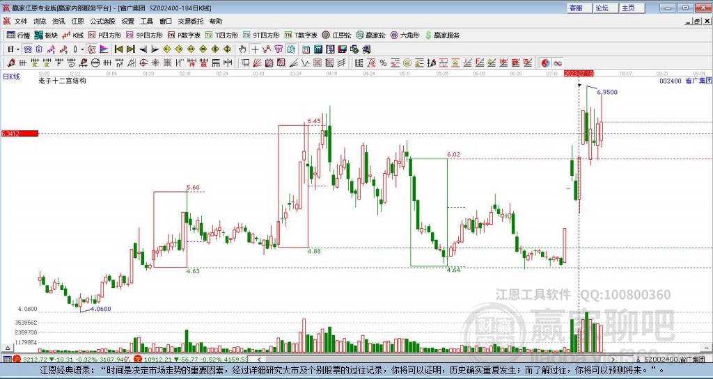Open the 文件 menu

tap(21, 22)
